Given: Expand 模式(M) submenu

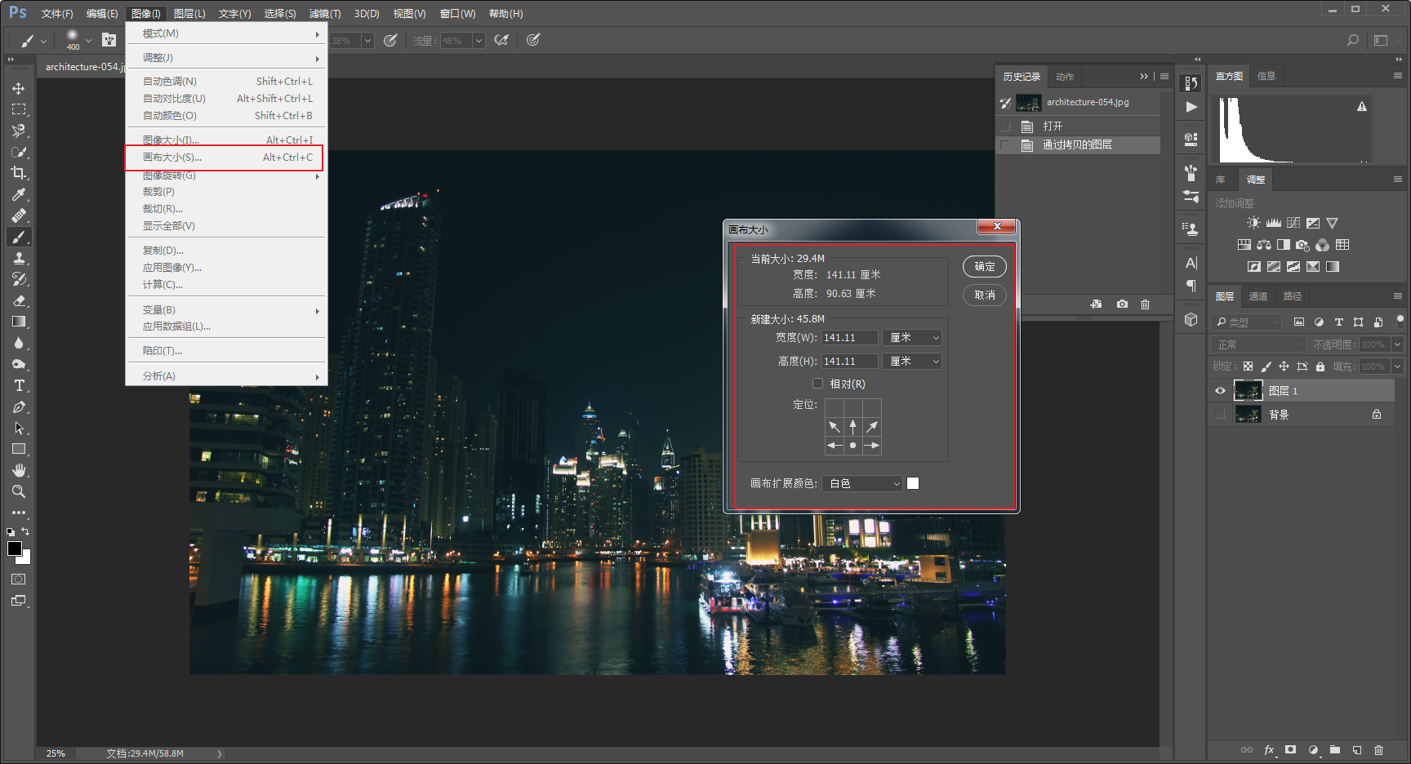Looking at the screenshot, I should [226, 33].
